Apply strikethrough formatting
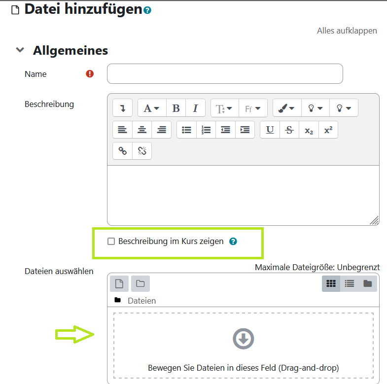This screenshot has width=387, height=384. [x=289, y=130]
